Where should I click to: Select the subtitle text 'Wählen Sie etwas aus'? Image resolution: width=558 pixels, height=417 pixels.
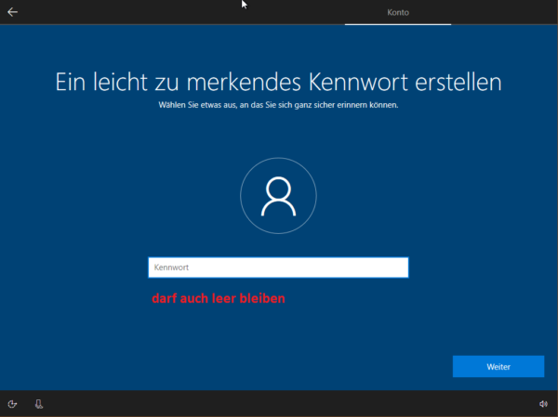point(198,105)
